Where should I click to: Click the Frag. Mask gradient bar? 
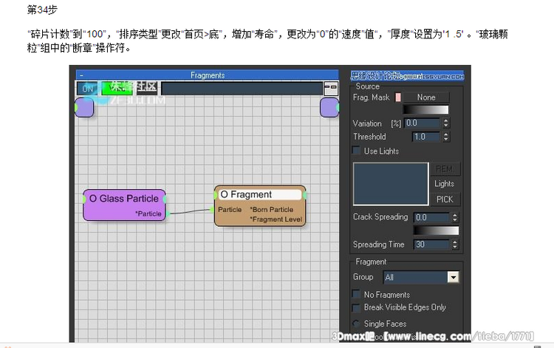(x=425, y=109)
